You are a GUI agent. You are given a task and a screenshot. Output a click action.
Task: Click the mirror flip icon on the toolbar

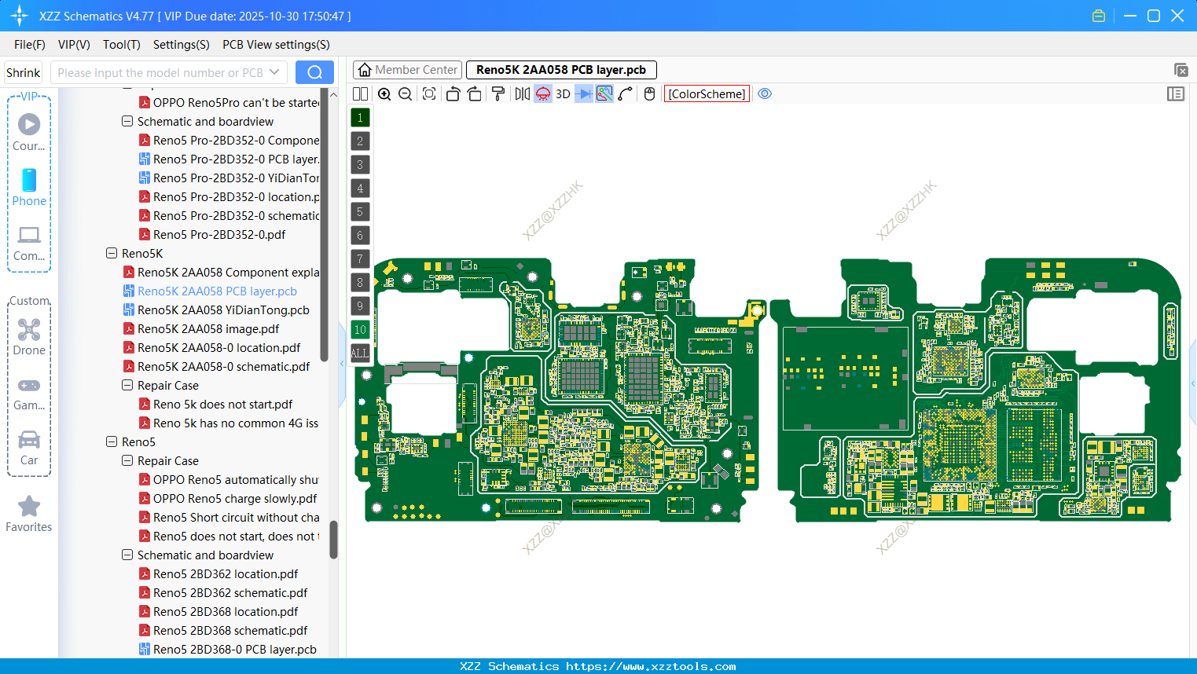coord(521,93)
